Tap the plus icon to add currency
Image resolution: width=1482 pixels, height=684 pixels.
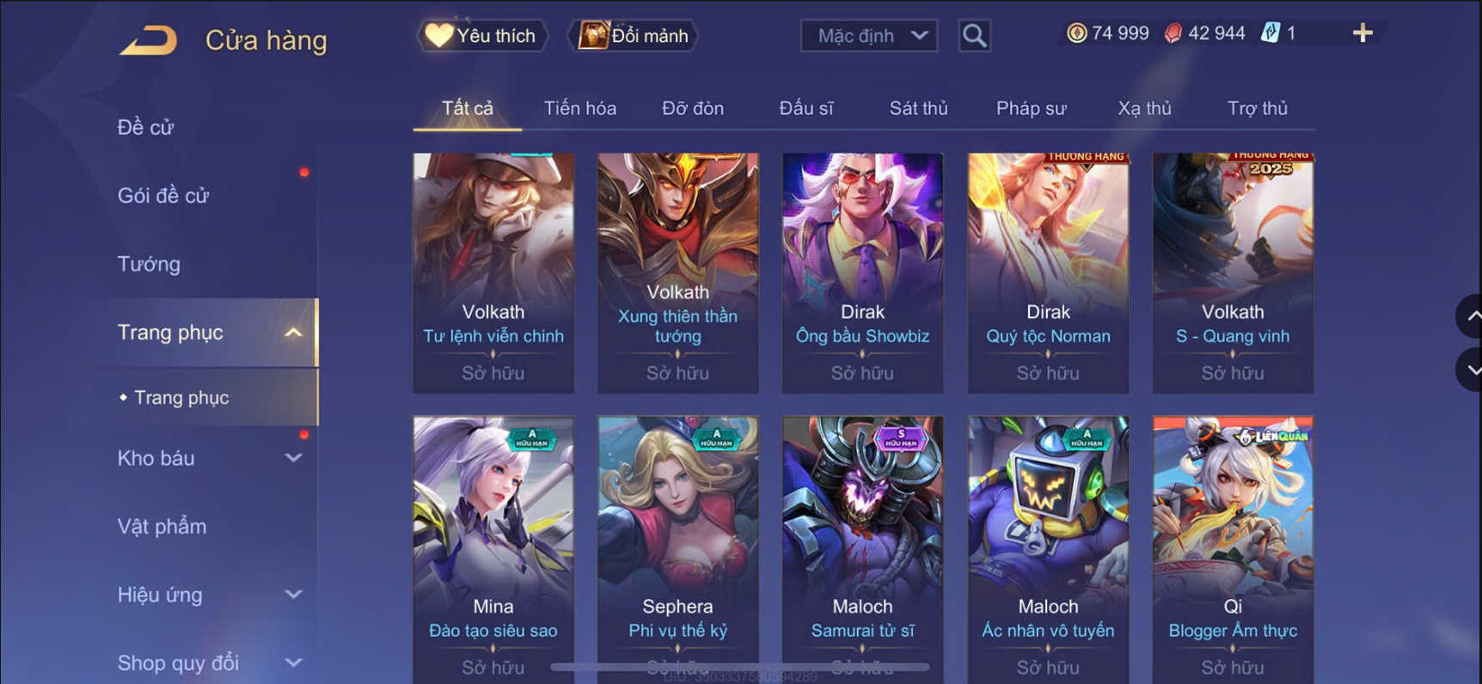1363,34
